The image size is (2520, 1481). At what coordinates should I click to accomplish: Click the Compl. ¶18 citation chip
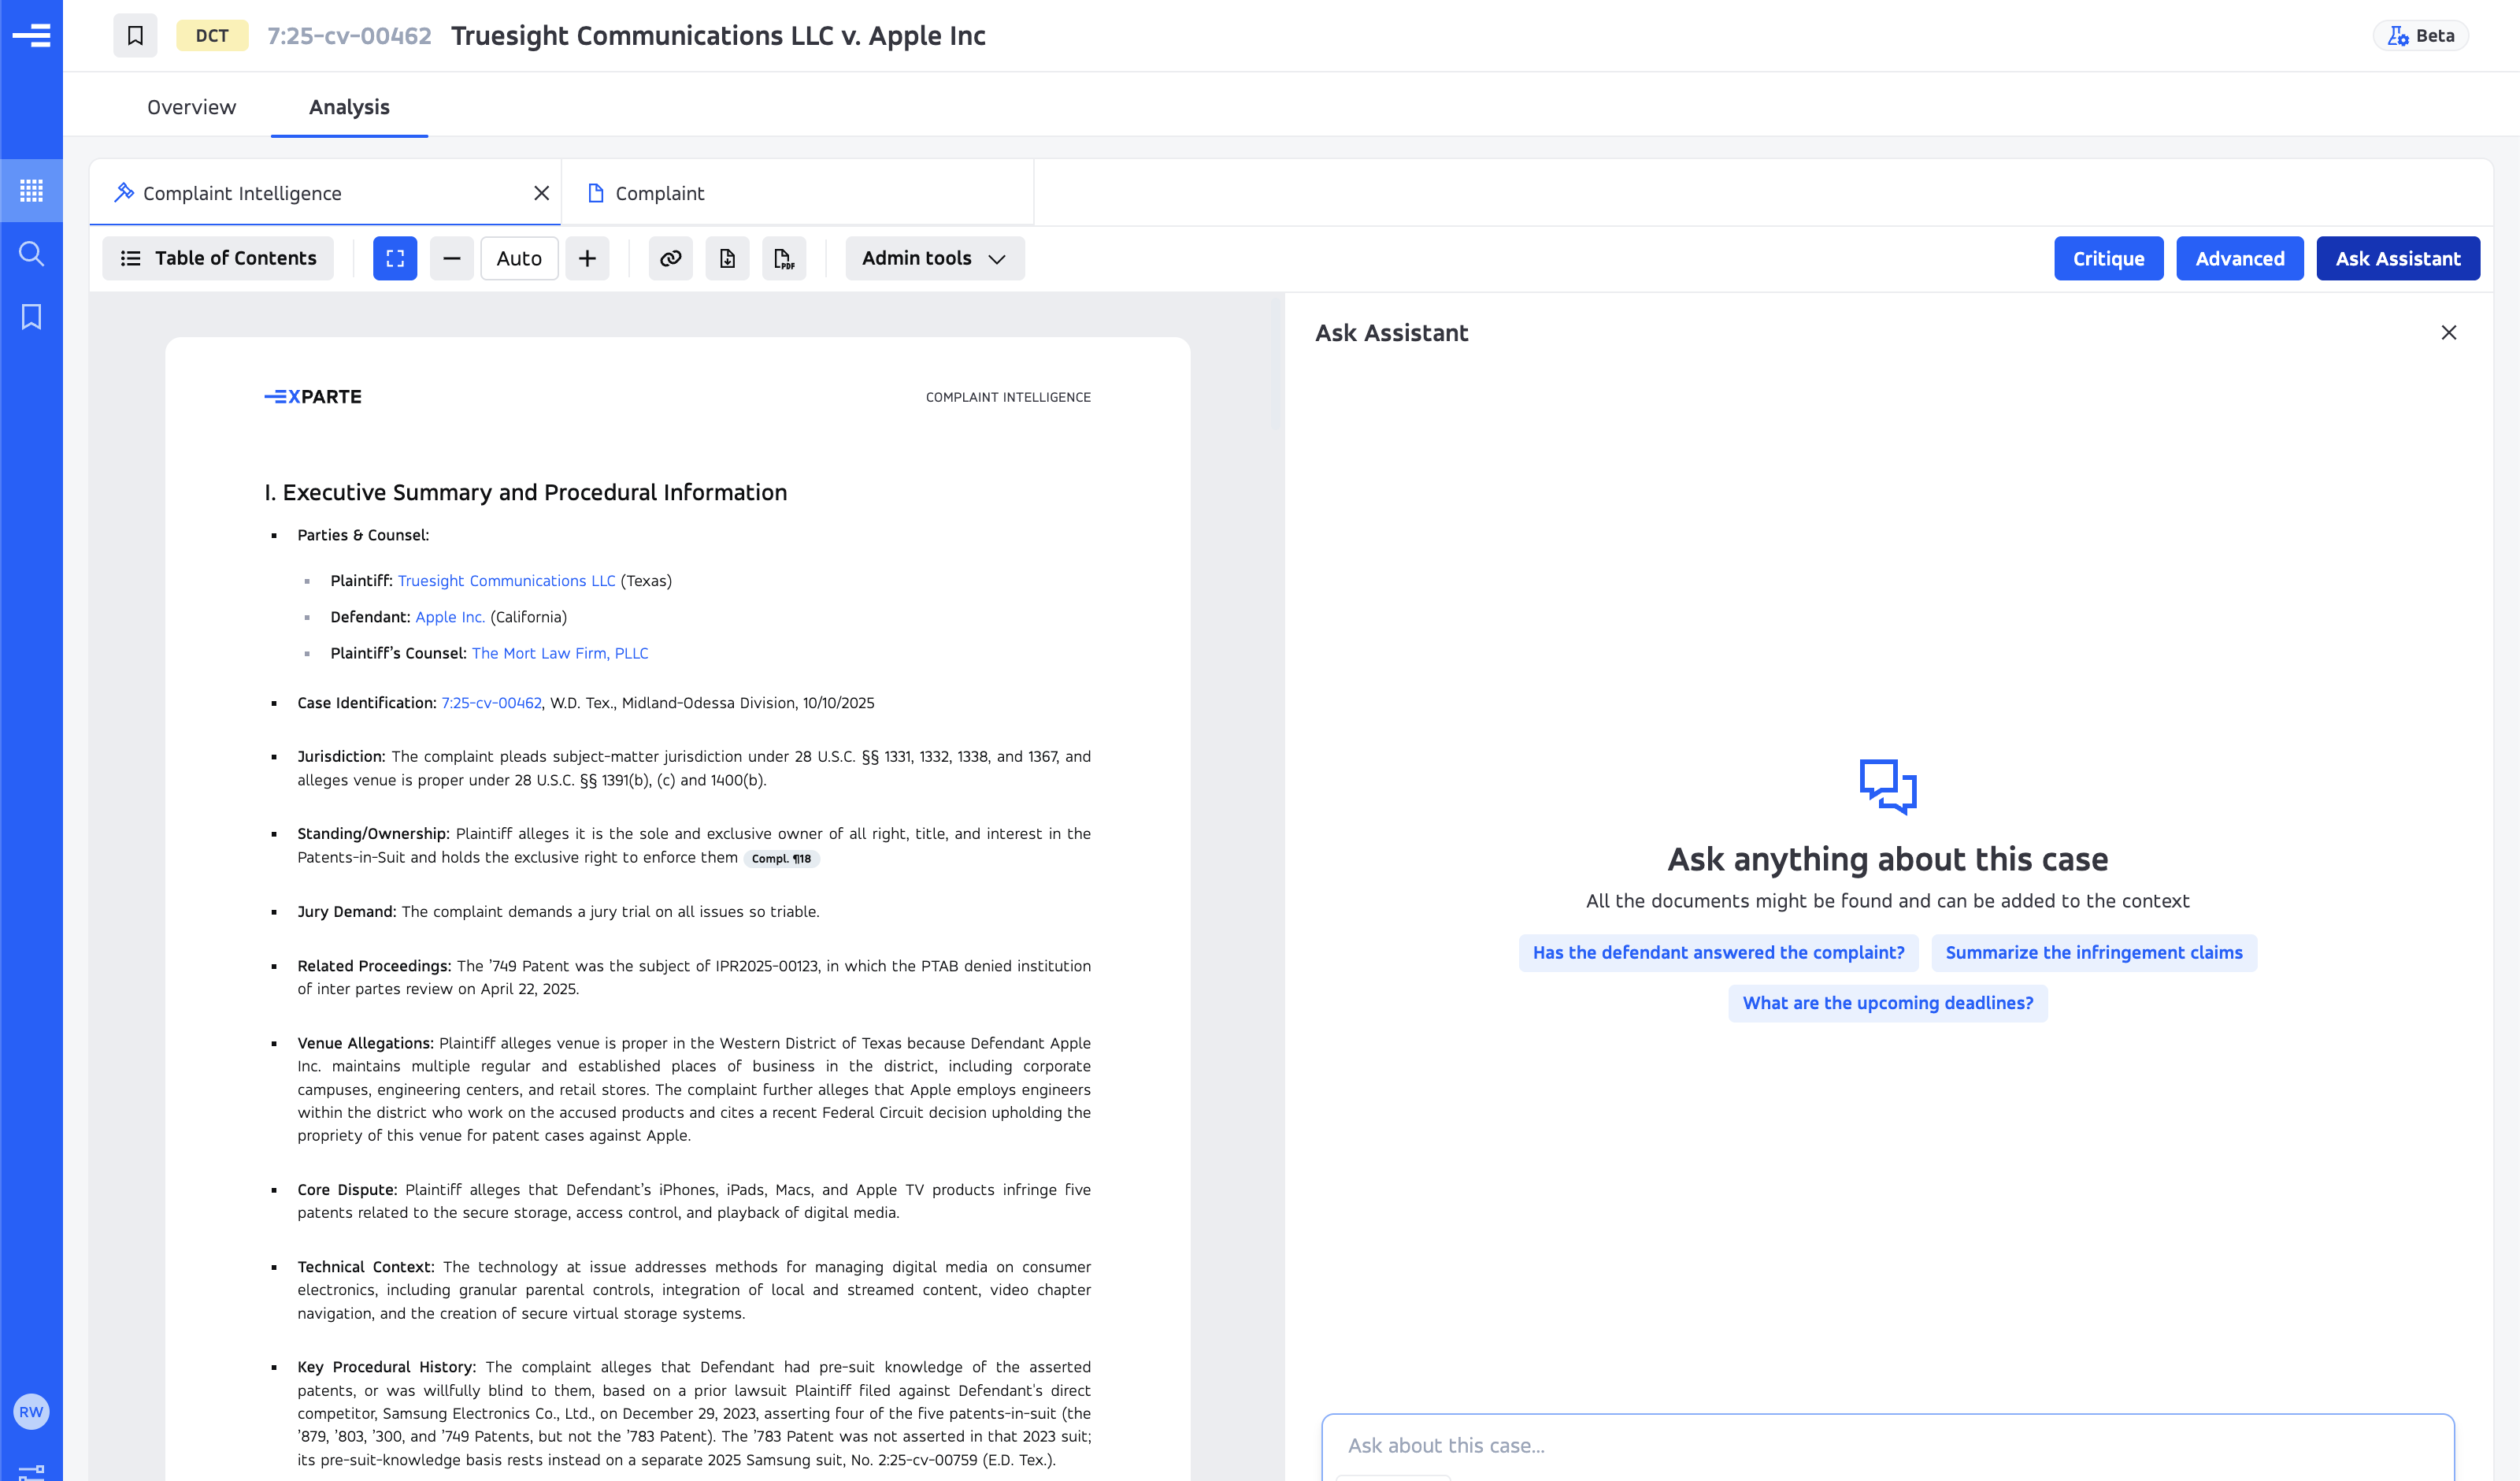781,859
